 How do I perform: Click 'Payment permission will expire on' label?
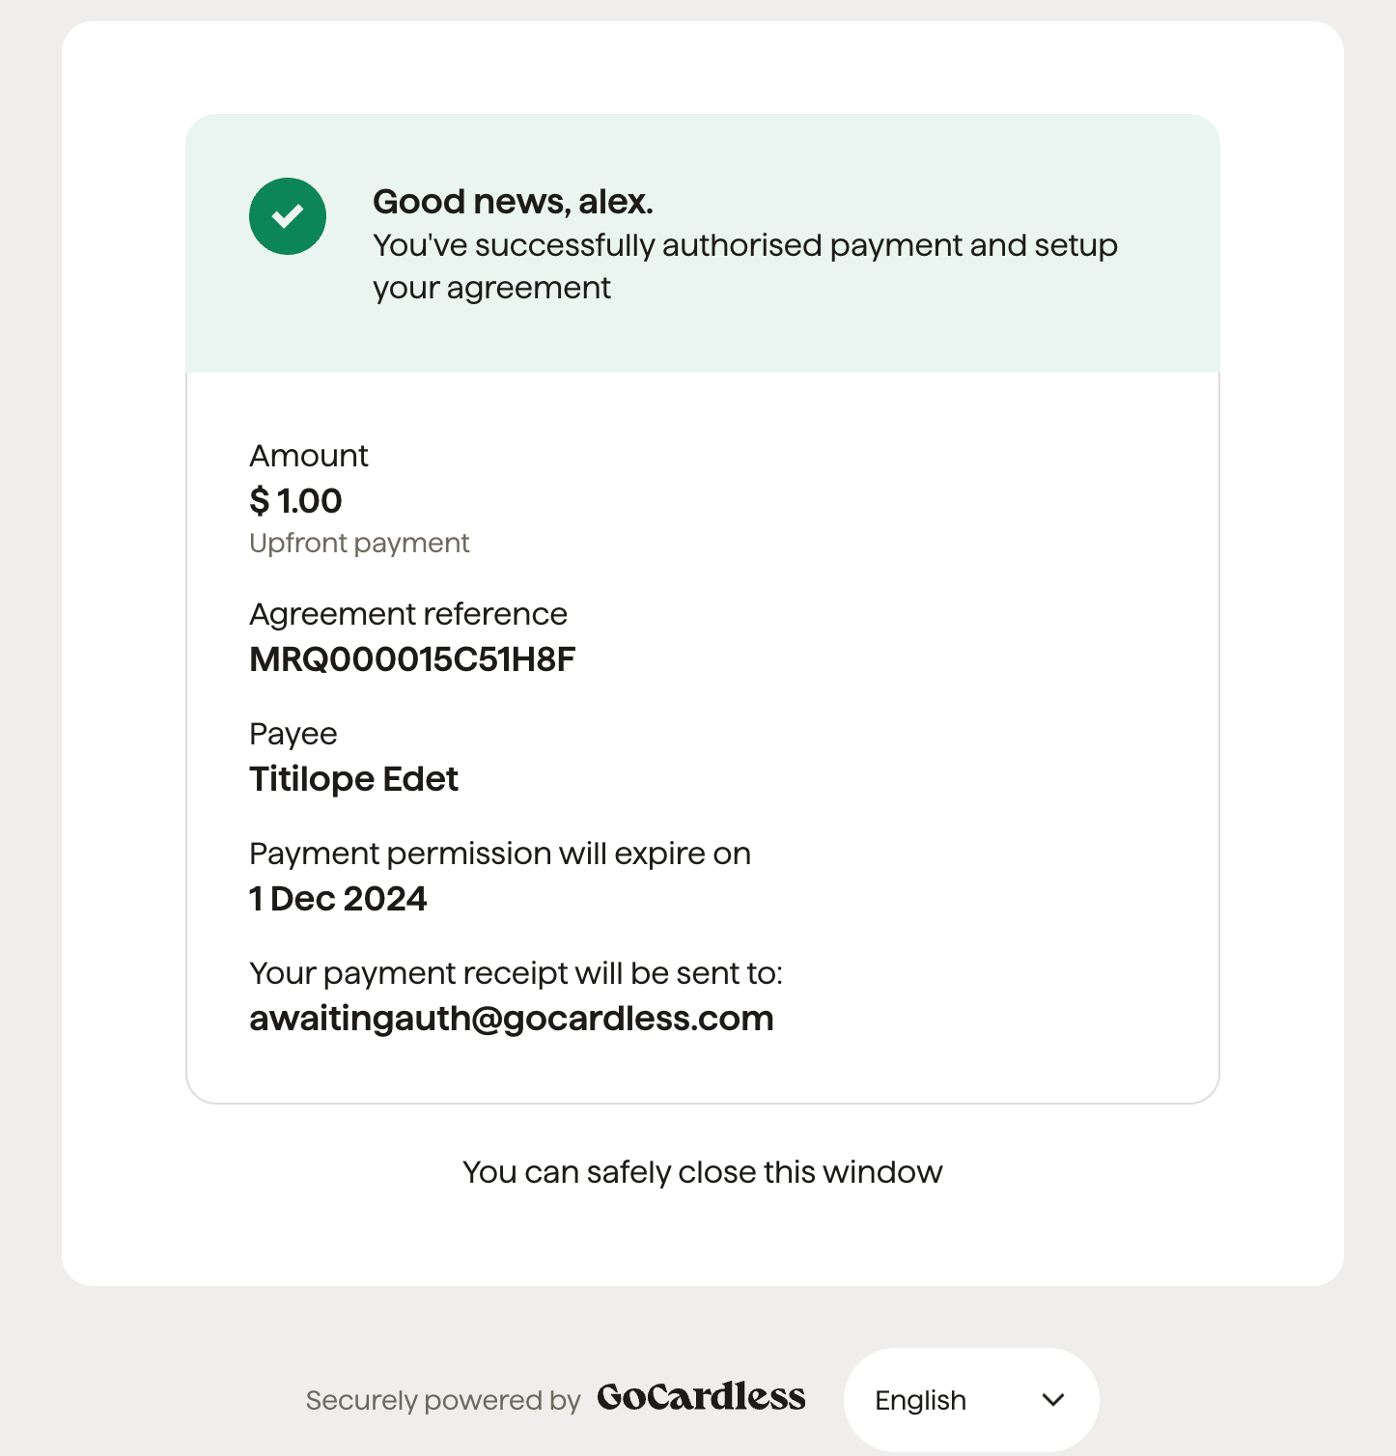tap(500, 854)
